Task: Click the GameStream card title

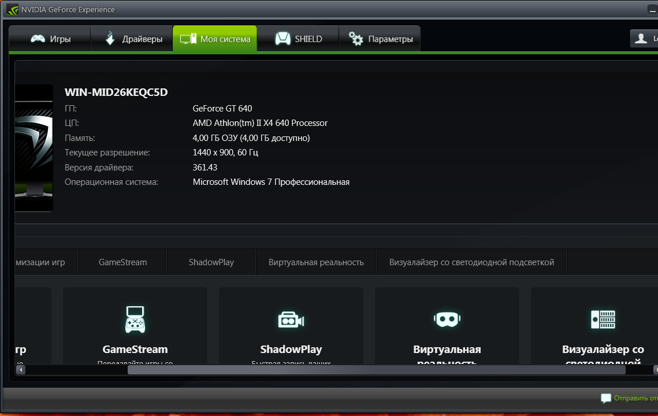Action: [135, 349]
